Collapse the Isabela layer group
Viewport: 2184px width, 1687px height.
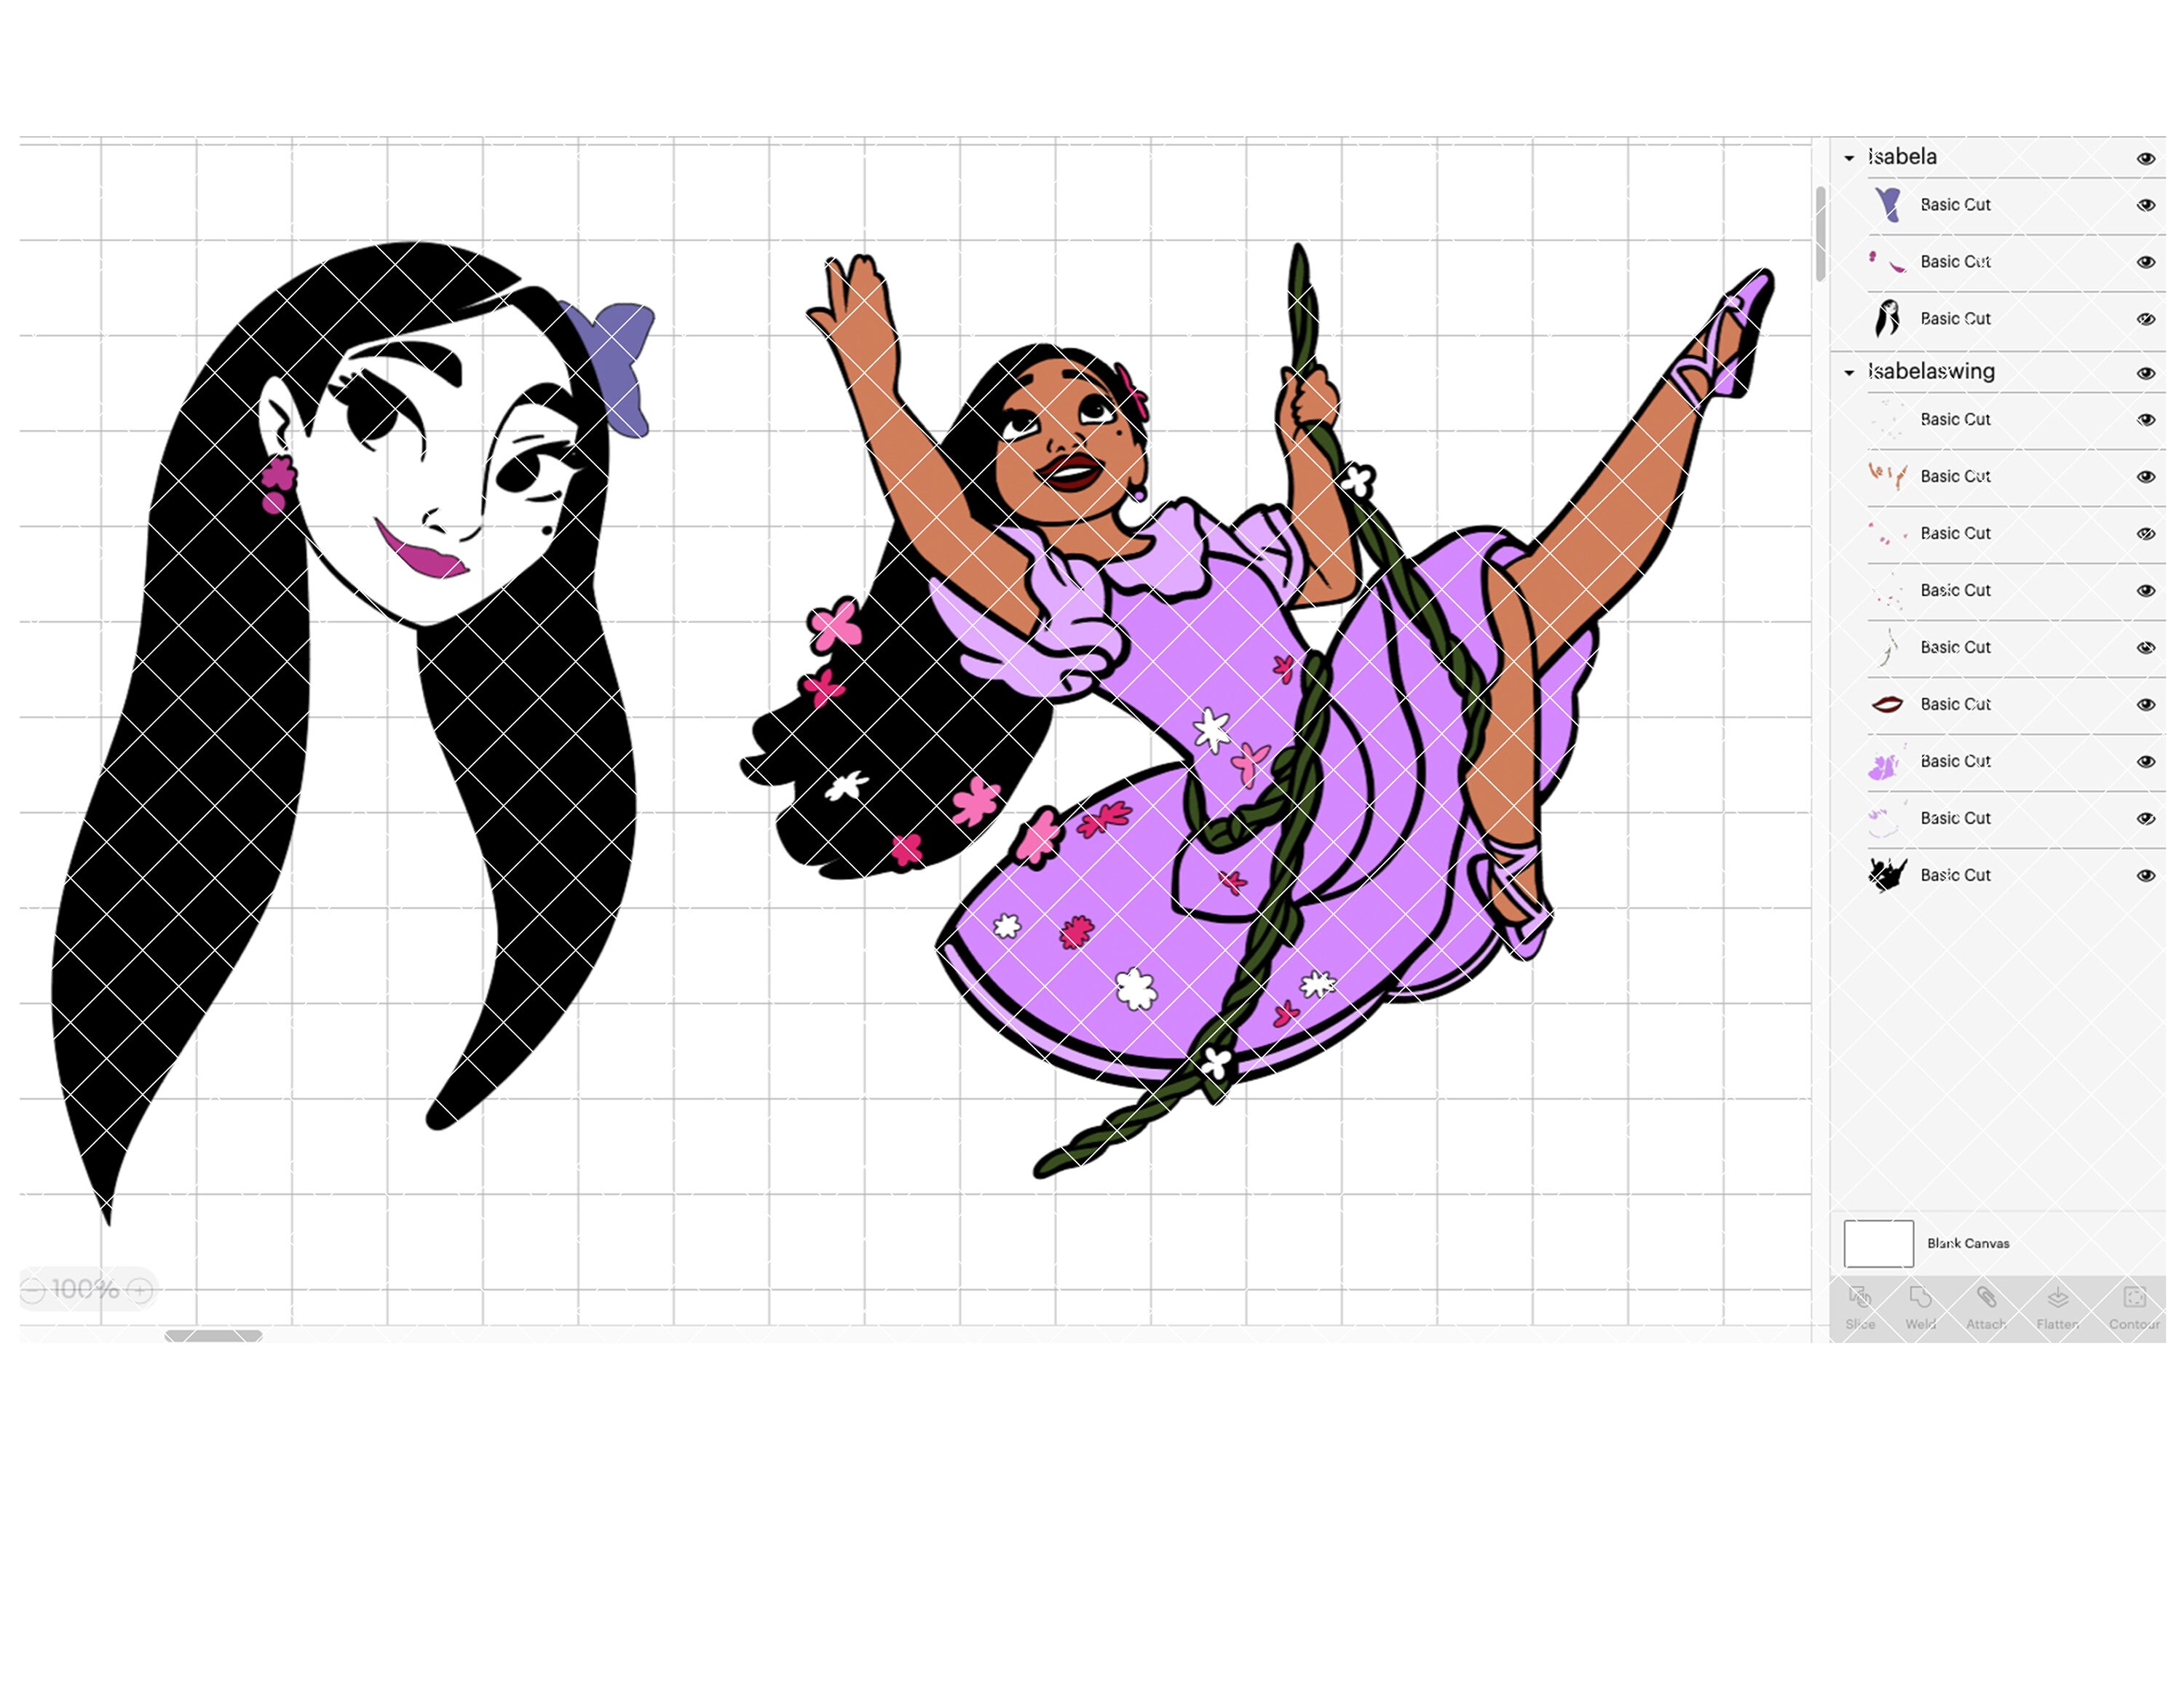(x=1849, y=158)
